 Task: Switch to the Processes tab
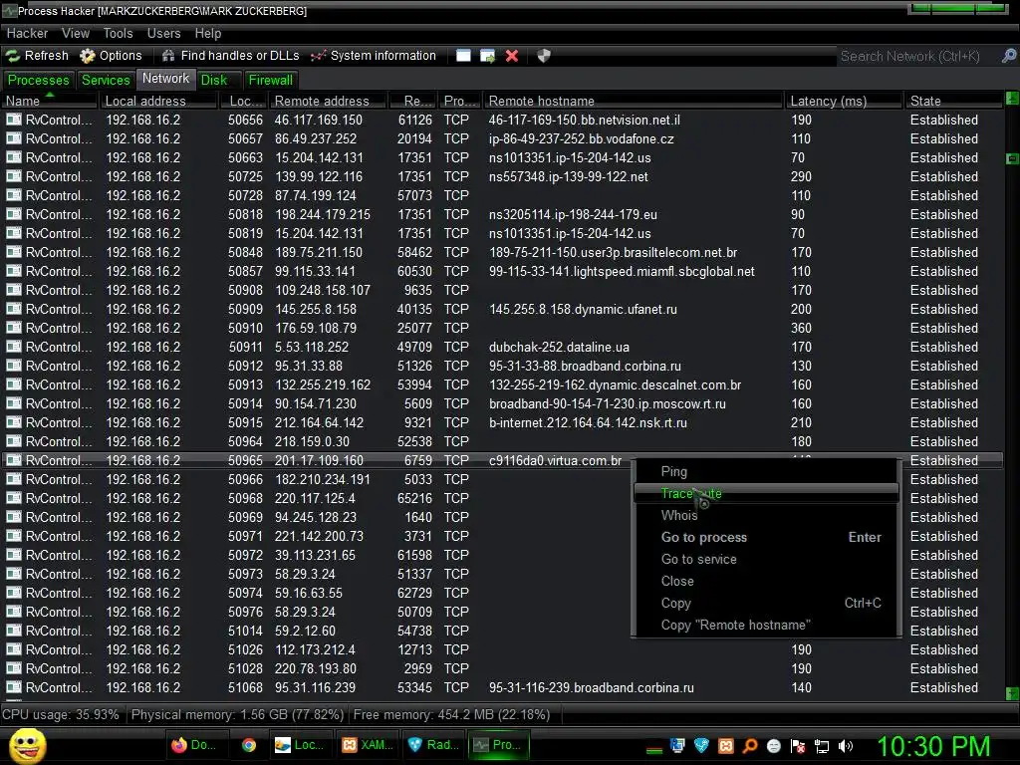tap(39, 80)
